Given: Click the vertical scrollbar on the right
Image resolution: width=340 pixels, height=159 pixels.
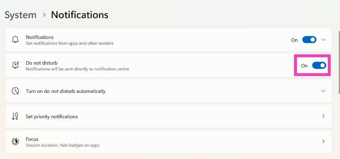Looking at the screenshot, I should point(339,62).
